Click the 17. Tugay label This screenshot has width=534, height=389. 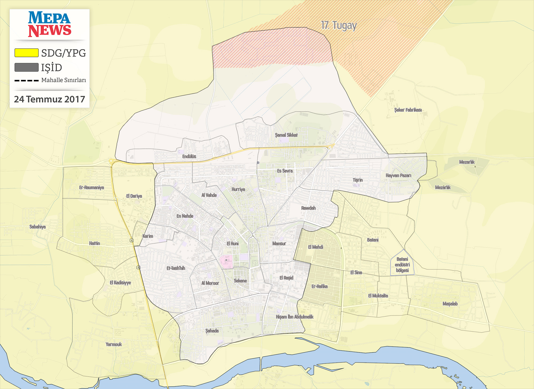tap(339, 25)
